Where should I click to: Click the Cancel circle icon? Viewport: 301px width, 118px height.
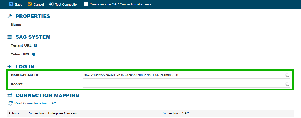tap(30, 4)
